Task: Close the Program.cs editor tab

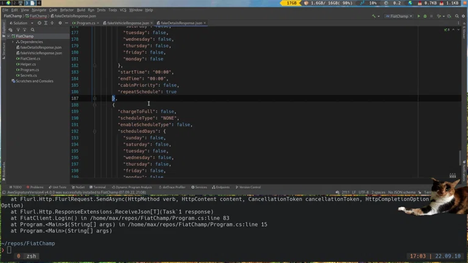Action: 98,23
